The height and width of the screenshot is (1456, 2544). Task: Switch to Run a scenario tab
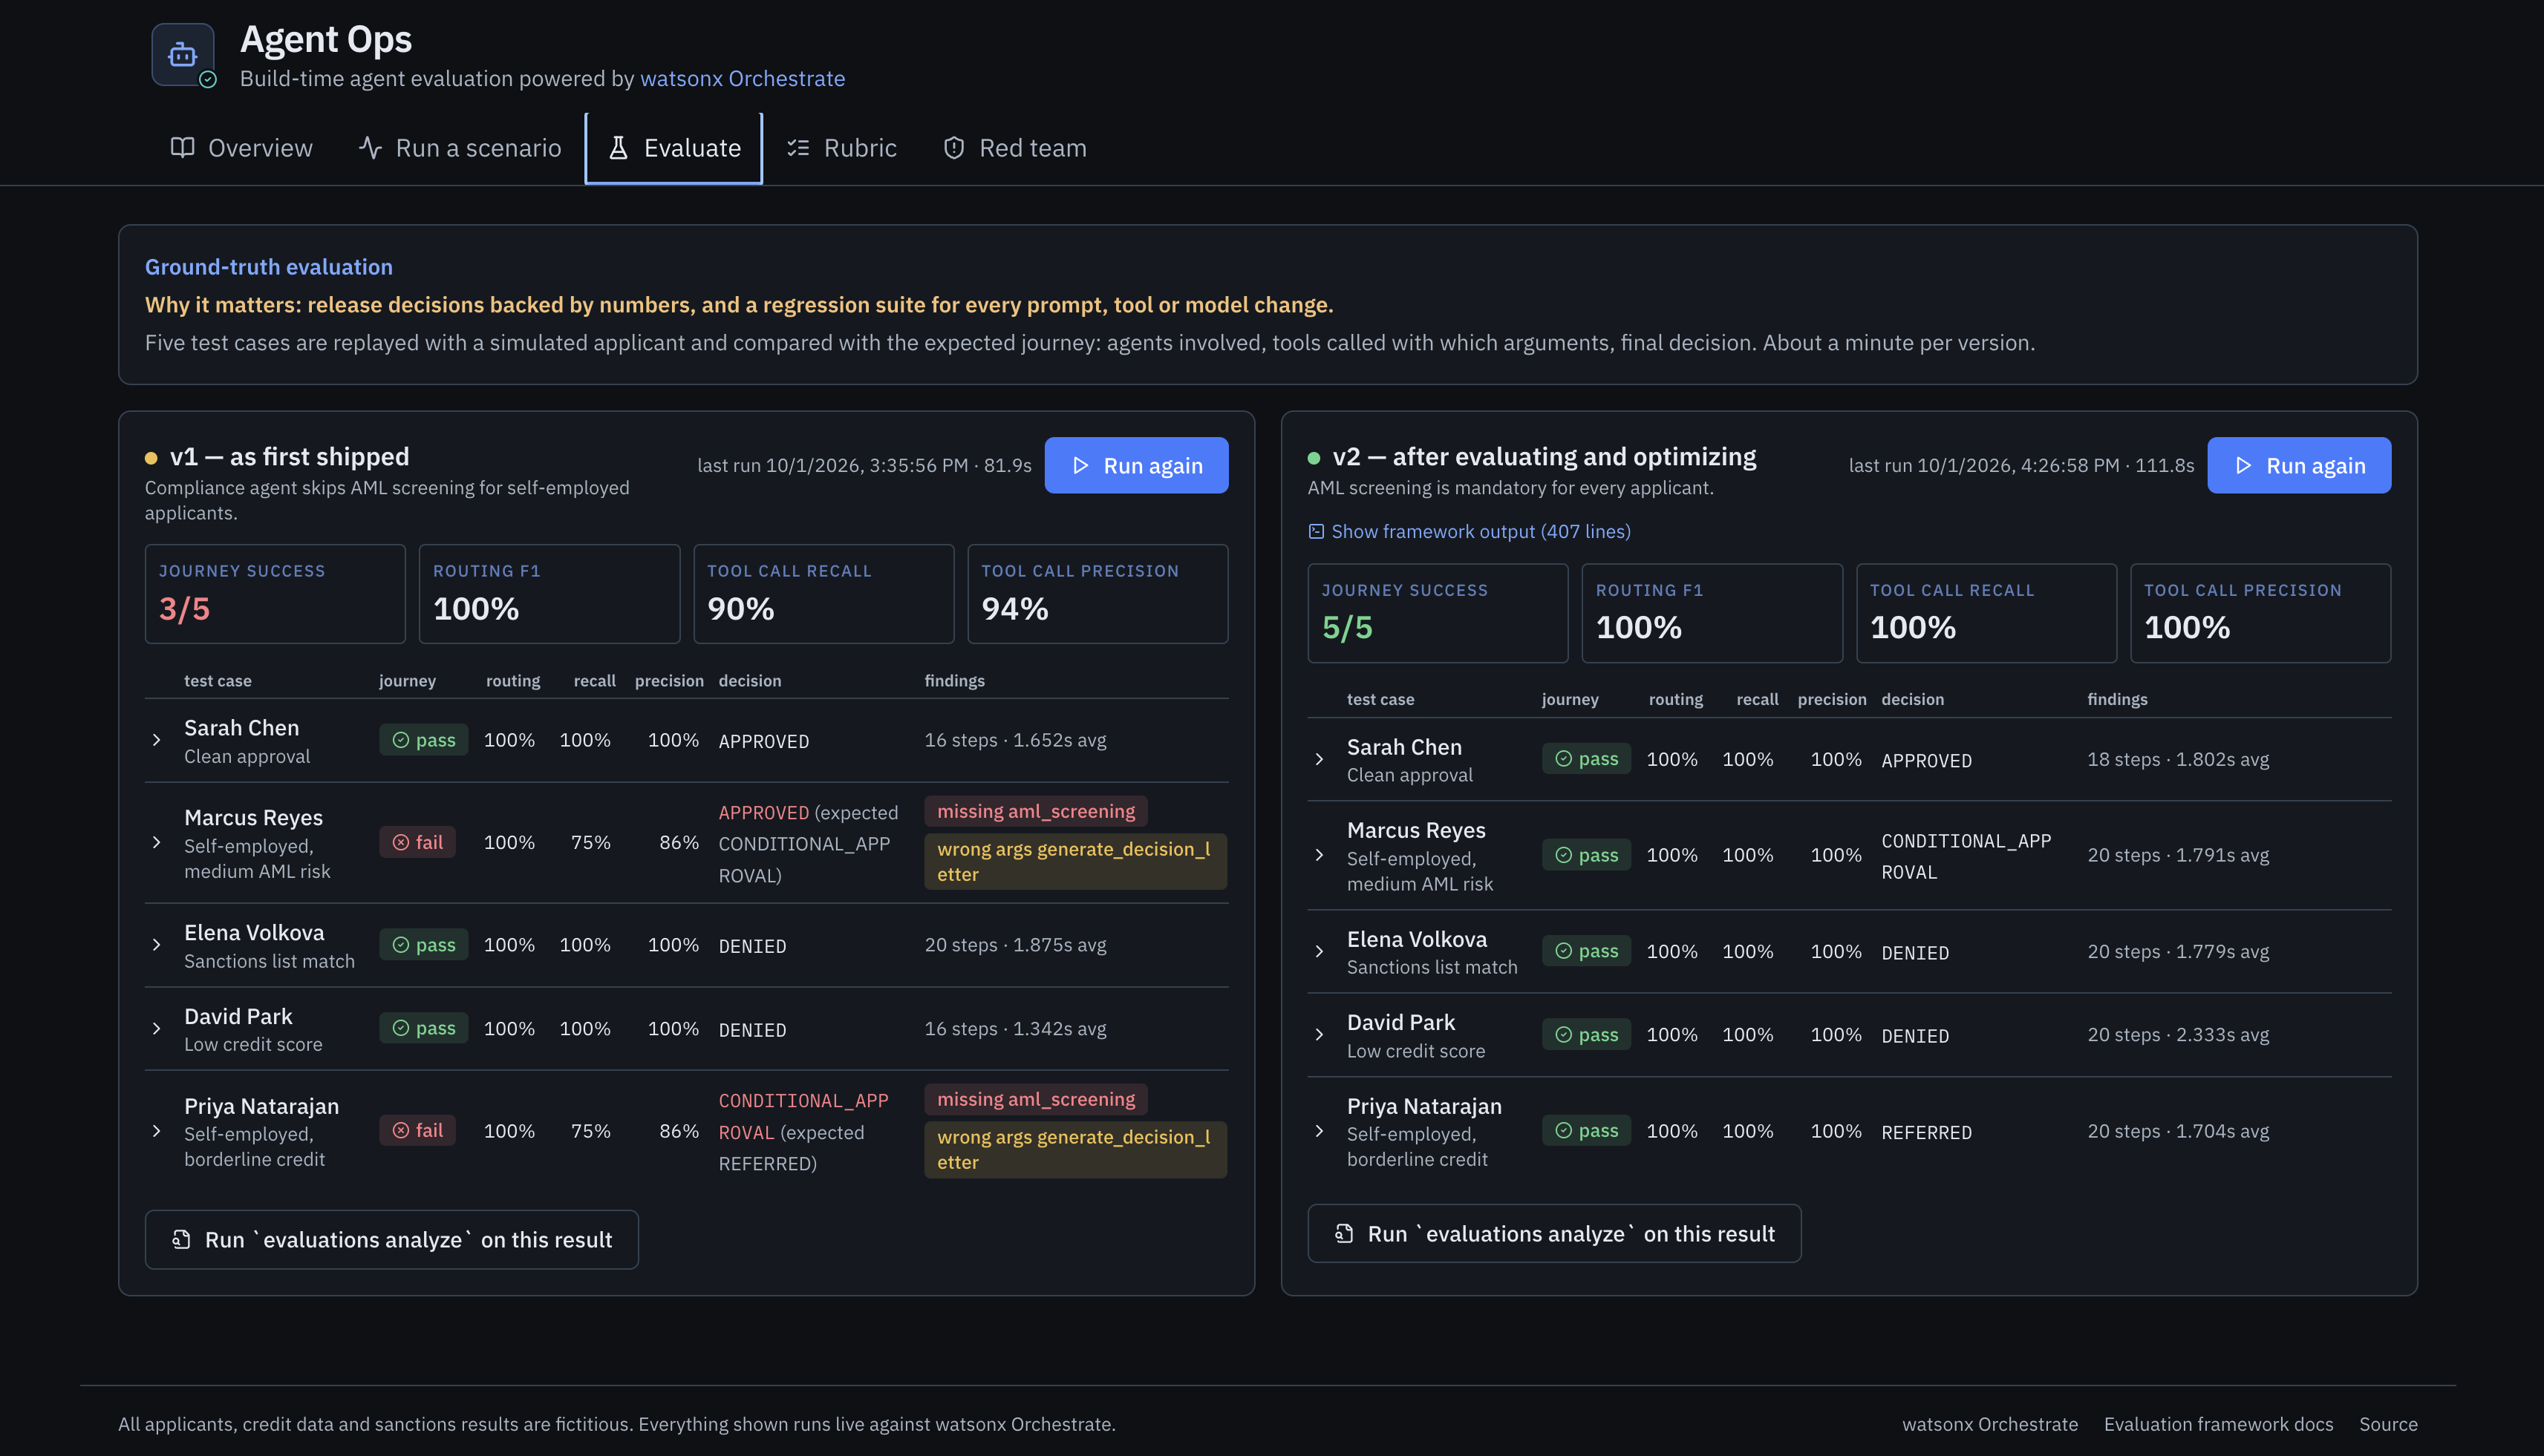(459, 148)
